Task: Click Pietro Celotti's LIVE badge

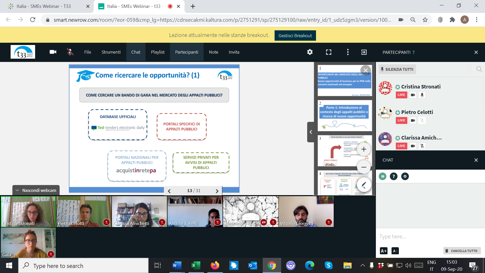Action: pos(401,120)
